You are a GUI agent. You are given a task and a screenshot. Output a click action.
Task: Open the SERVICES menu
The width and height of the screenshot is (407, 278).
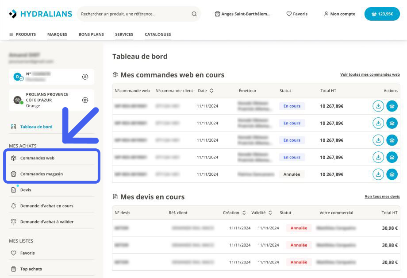[x=124, y=34]
